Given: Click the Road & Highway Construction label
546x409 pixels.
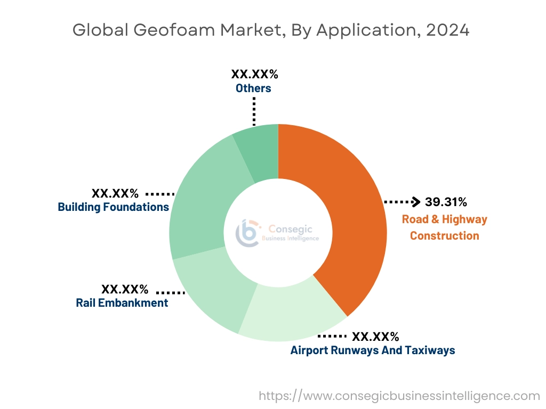Looking at the screenshot, I should point(444,227).
